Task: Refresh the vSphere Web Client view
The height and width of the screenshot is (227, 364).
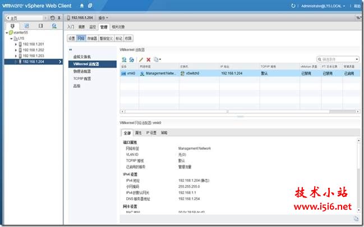Action: 293,6
